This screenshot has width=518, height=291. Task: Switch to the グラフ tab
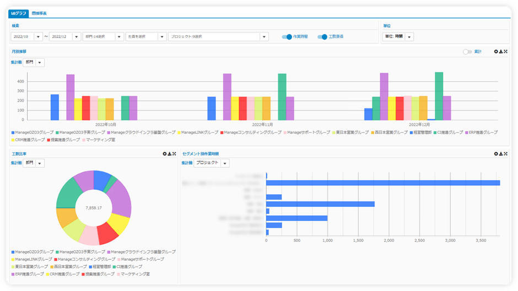[x=19, y=13]
